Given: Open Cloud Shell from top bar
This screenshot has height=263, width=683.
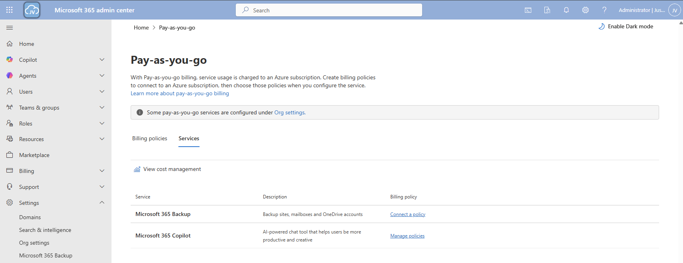Looking at the screenshot, I should pos(528,10).
